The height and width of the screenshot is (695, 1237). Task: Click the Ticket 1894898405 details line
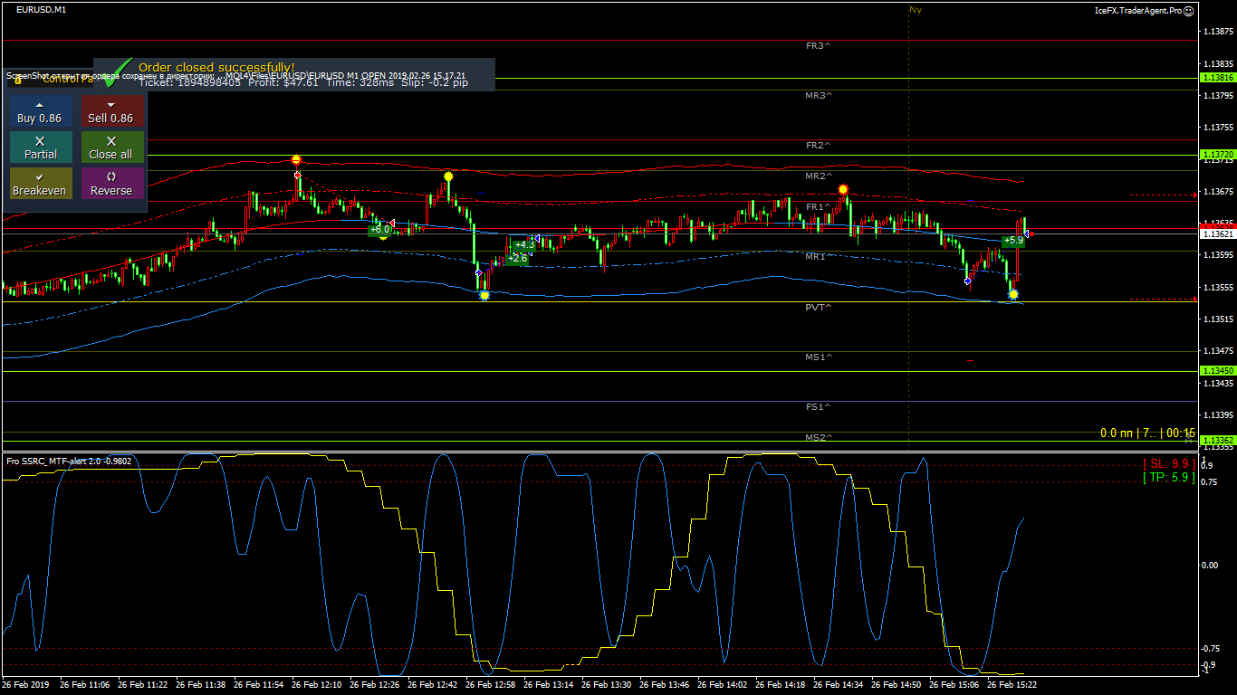[302, 82]
